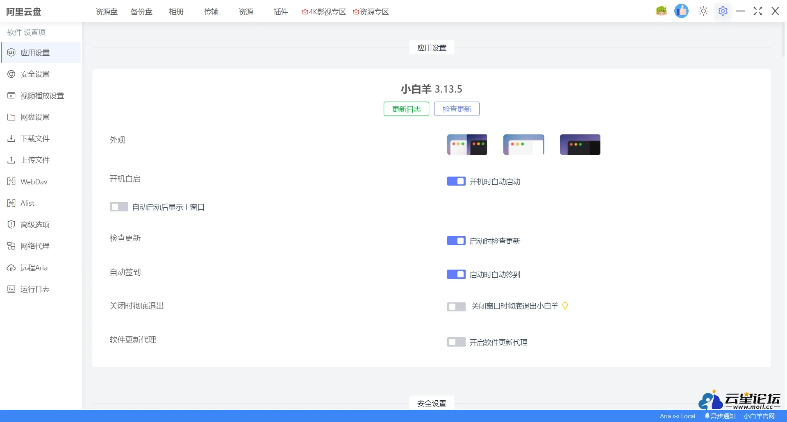The width and height of the screenshot is (787, 422).
Task: Enable 开启软件更新代理 switch
Action: (456, 342)
